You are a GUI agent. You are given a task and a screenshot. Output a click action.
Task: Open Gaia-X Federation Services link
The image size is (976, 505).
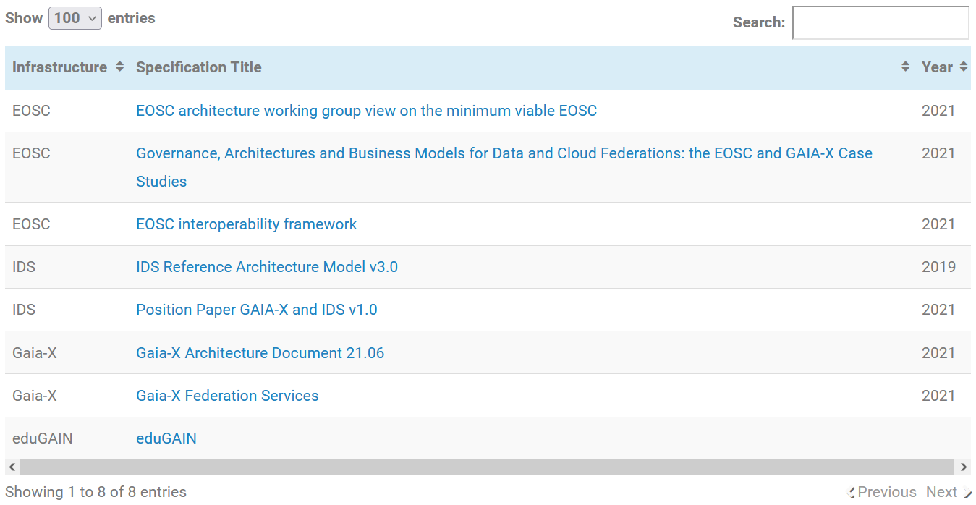pyautogui.click(x=227, y=396)
